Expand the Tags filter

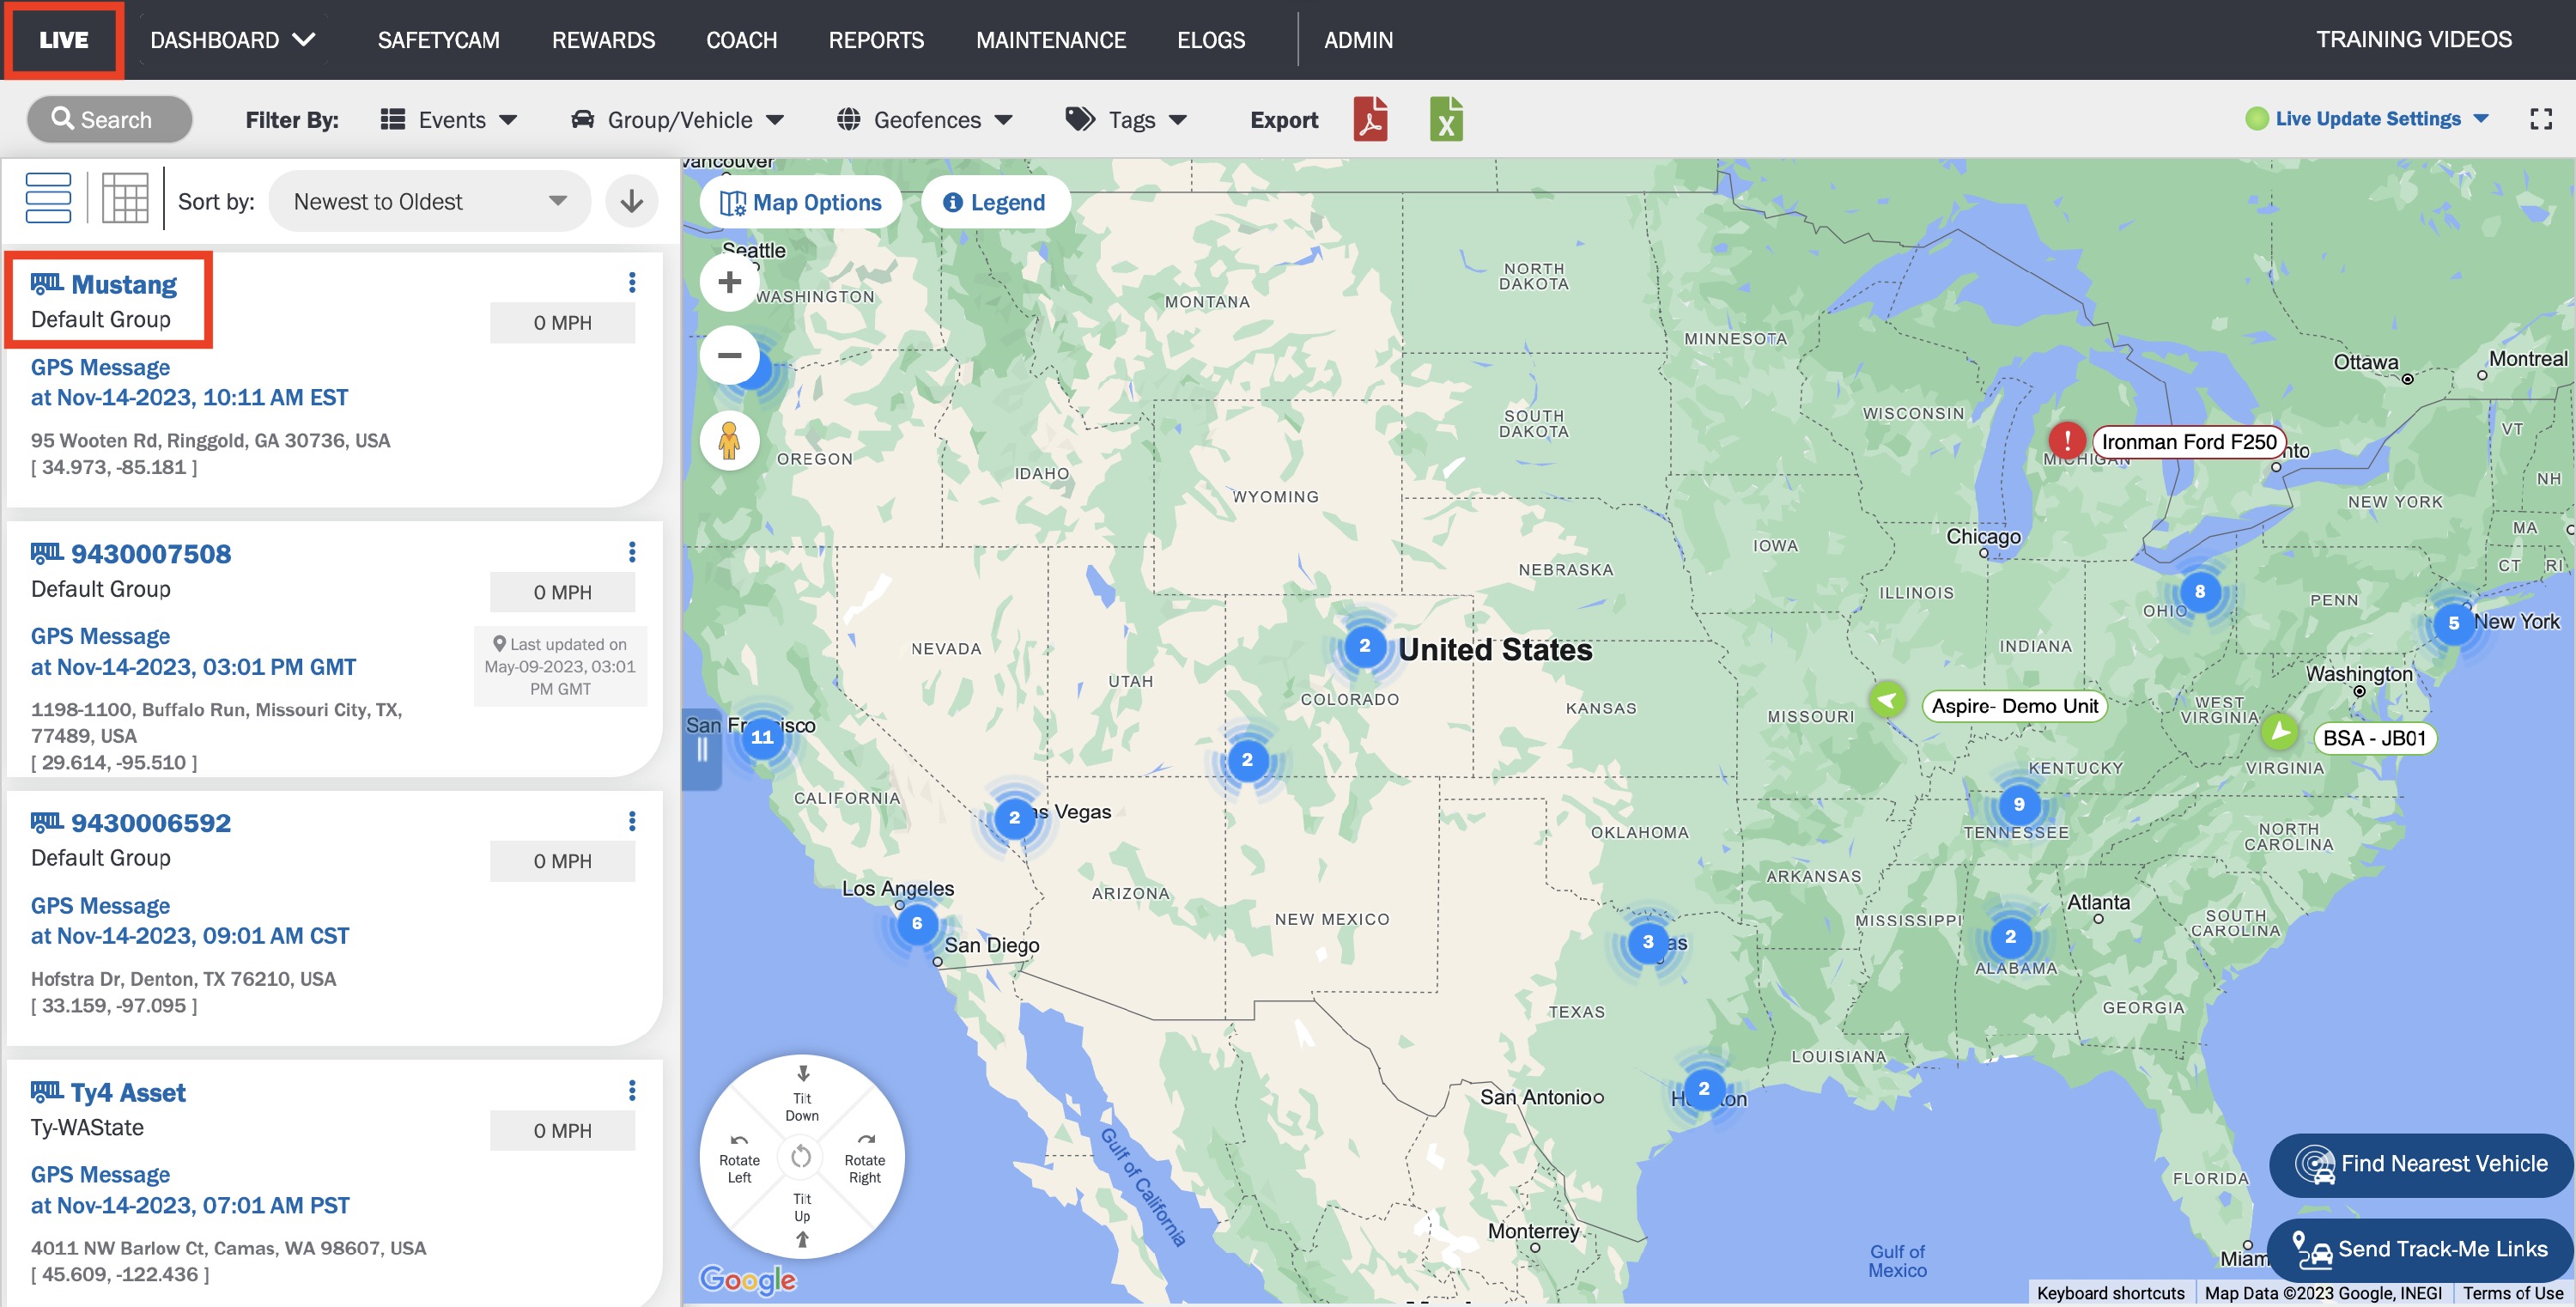(1126, 120)
